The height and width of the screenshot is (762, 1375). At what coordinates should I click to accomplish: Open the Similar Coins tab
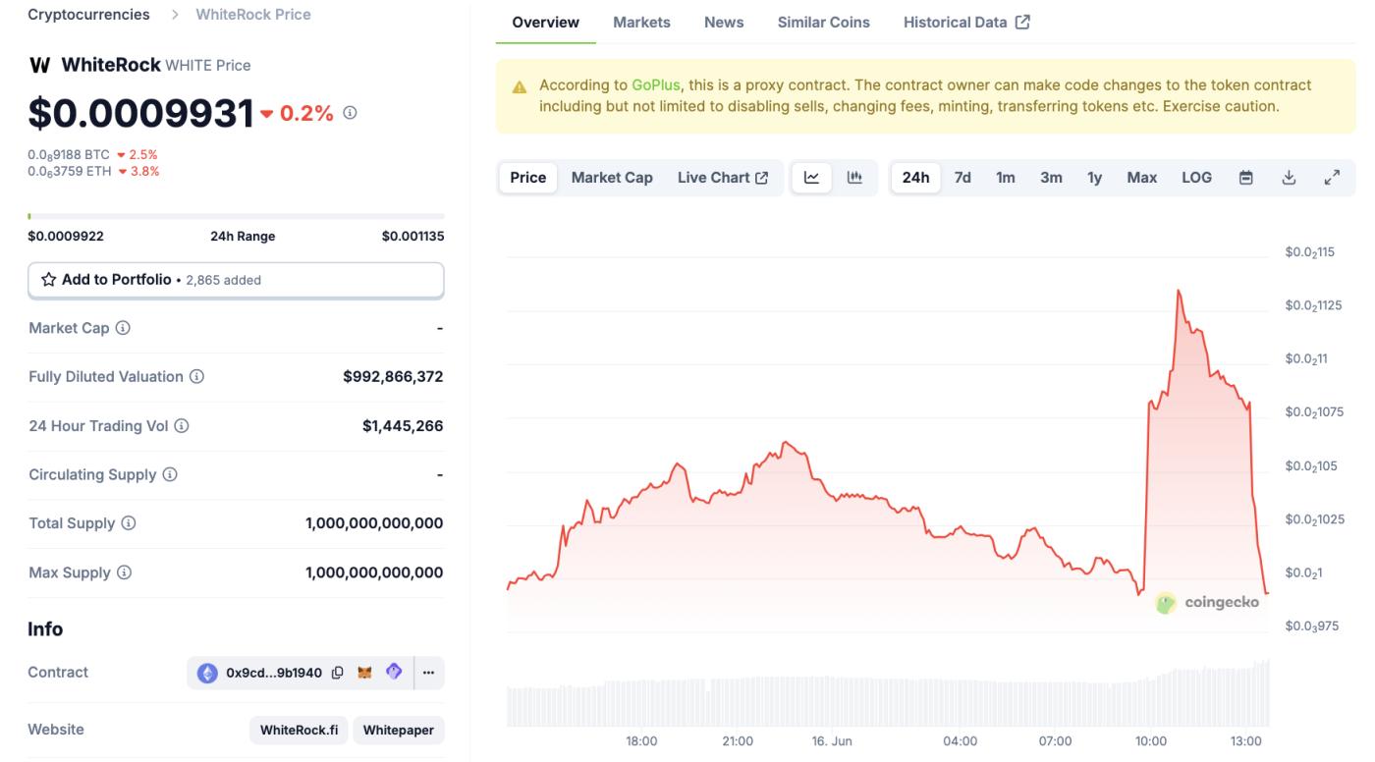(823, 21)
